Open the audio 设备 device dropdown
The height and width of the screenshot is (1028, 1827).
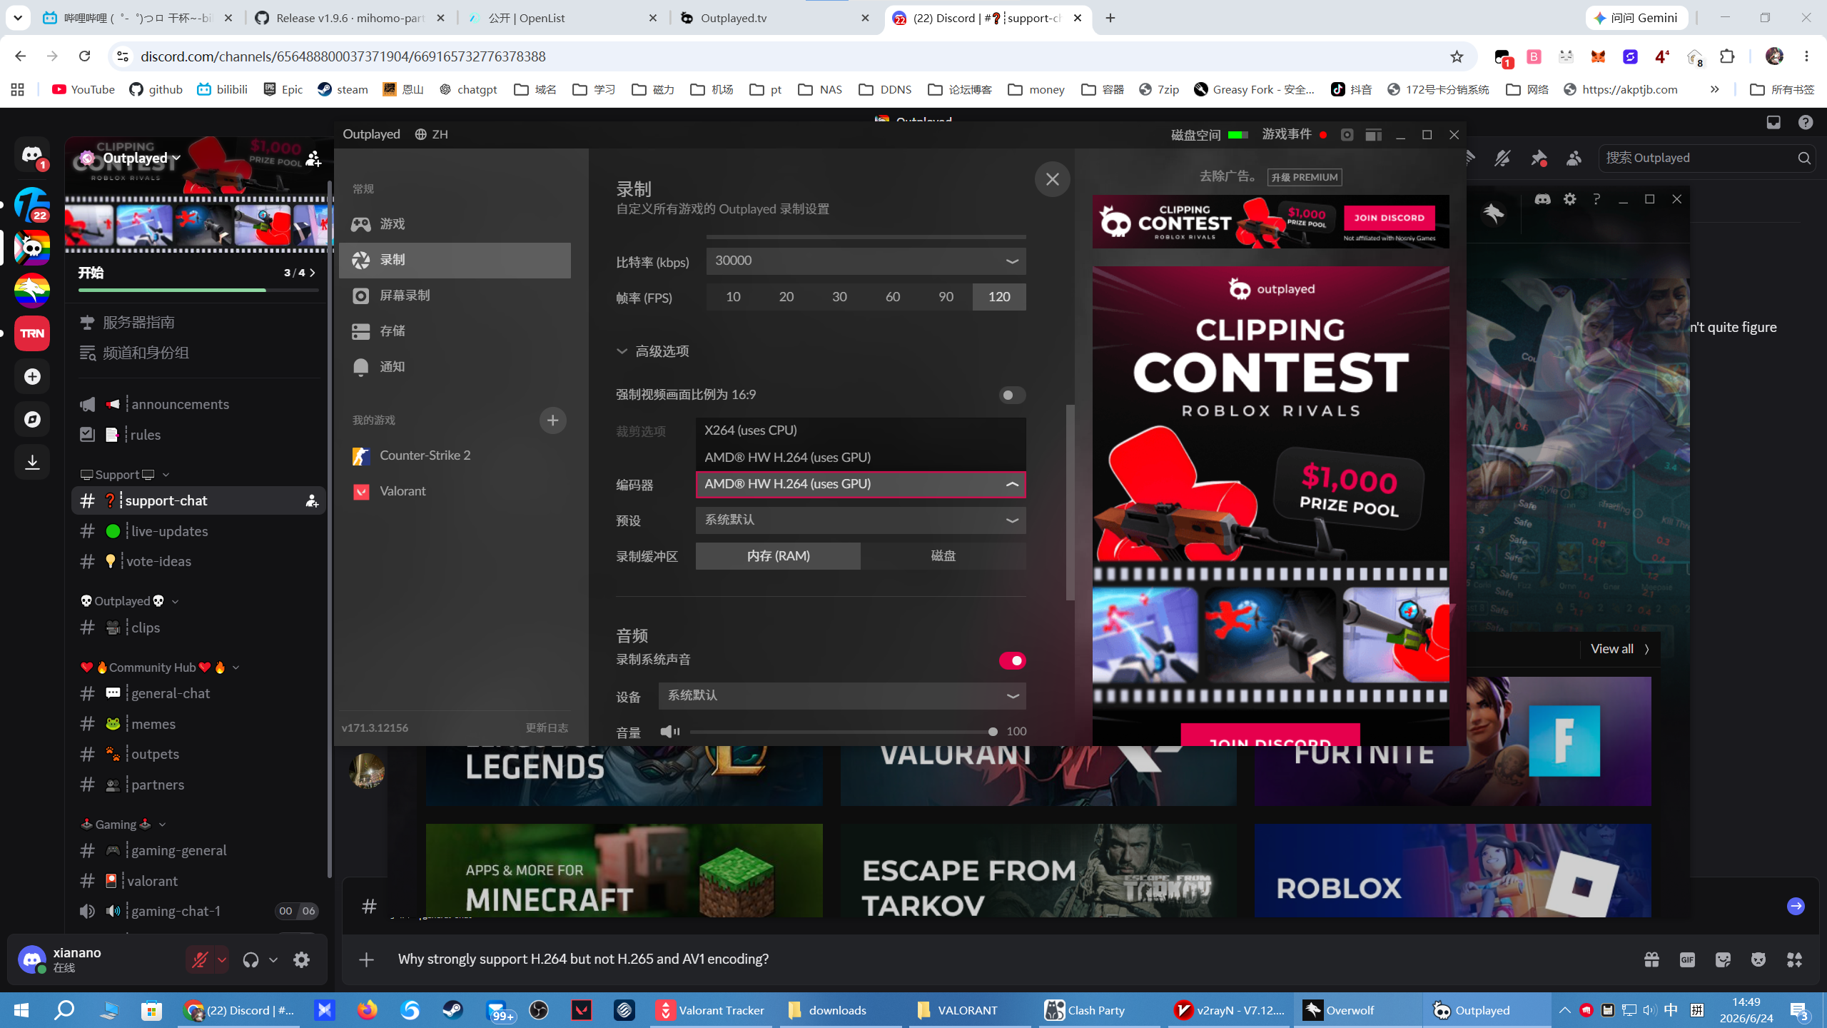(x=842, y=696)
